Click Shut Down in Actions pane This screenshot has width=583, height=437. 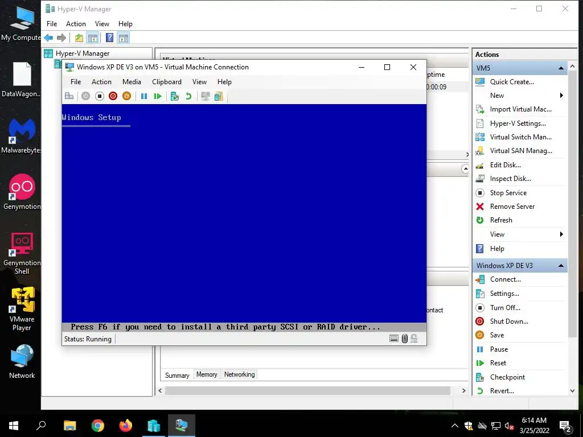[x=508, y=321]
